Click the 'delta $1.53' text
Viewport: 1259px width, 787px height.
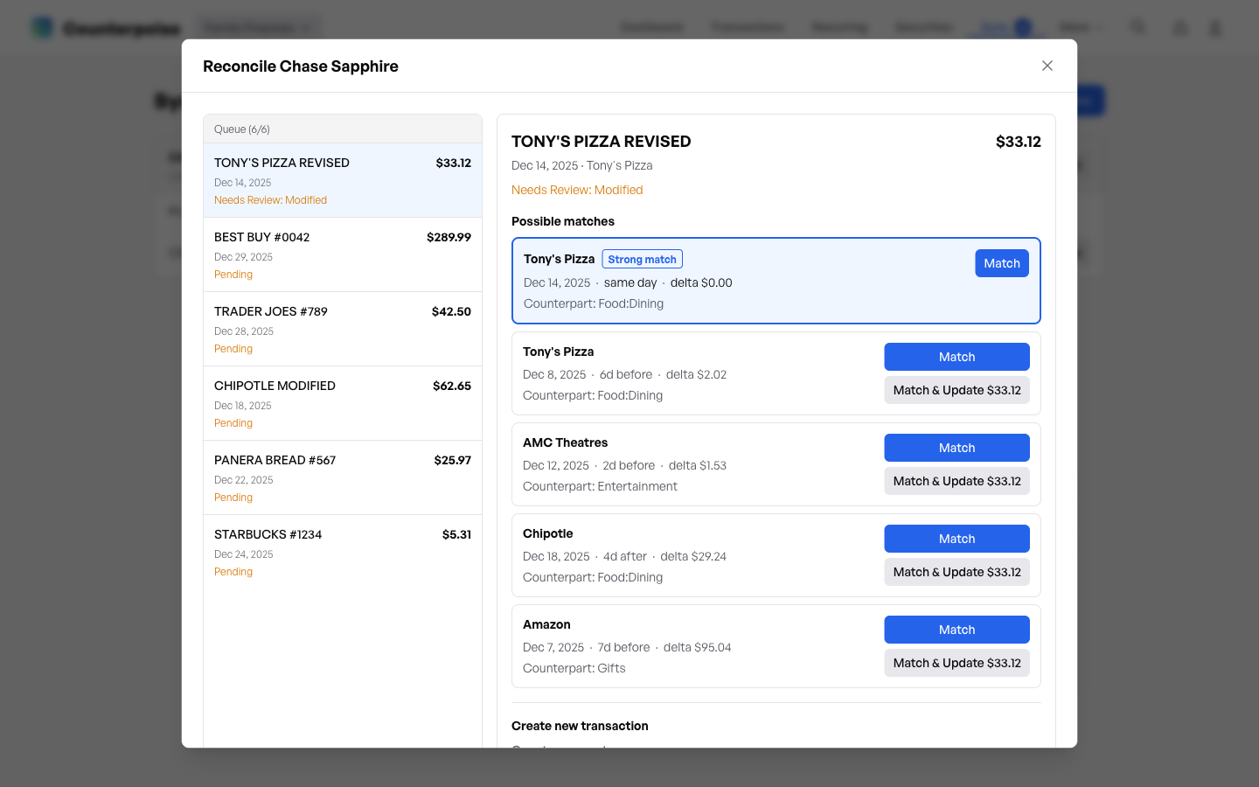(698, 465)
